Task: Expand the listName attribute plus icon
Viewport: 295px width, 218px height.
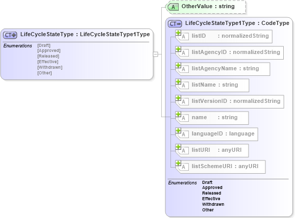Action: [x=178, y=82]
